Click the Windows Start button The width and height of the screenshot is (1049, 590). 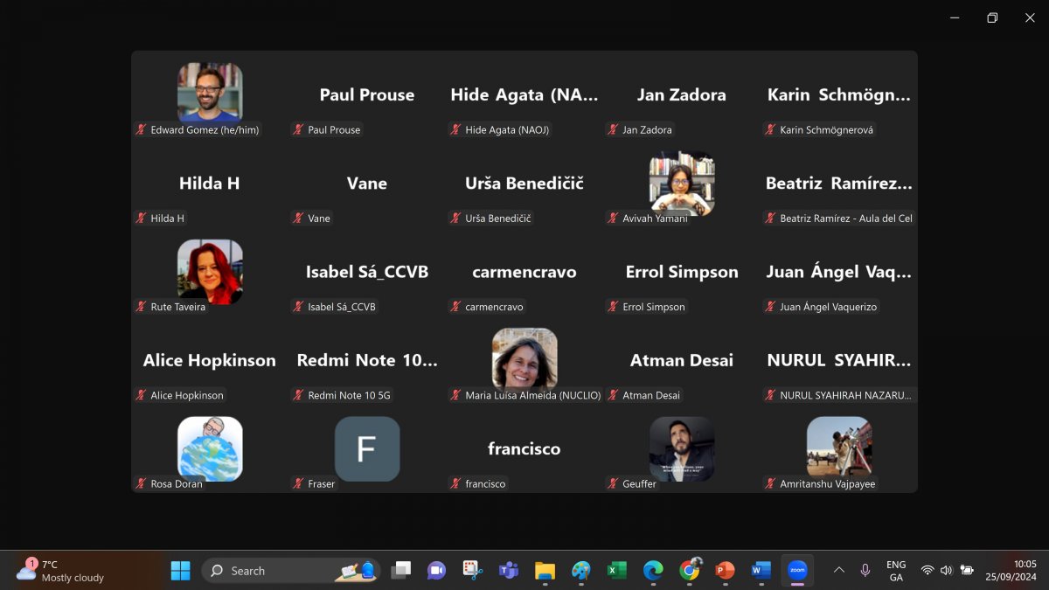pyautogui.click(x=180, y=571)
